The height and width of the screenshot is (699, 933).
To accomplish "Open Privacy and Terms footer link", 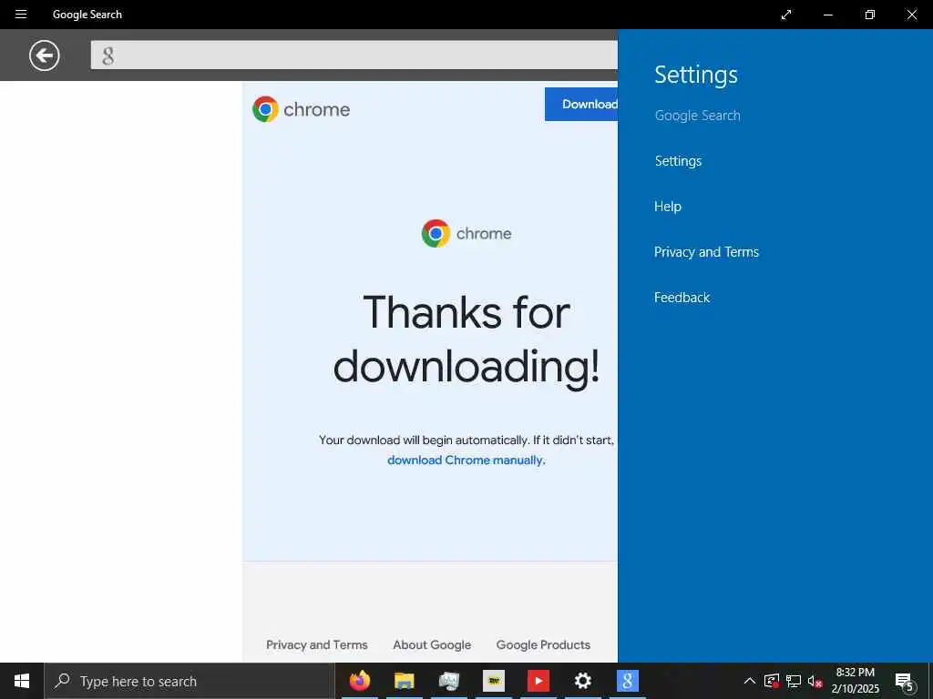I will coord(316,645).
